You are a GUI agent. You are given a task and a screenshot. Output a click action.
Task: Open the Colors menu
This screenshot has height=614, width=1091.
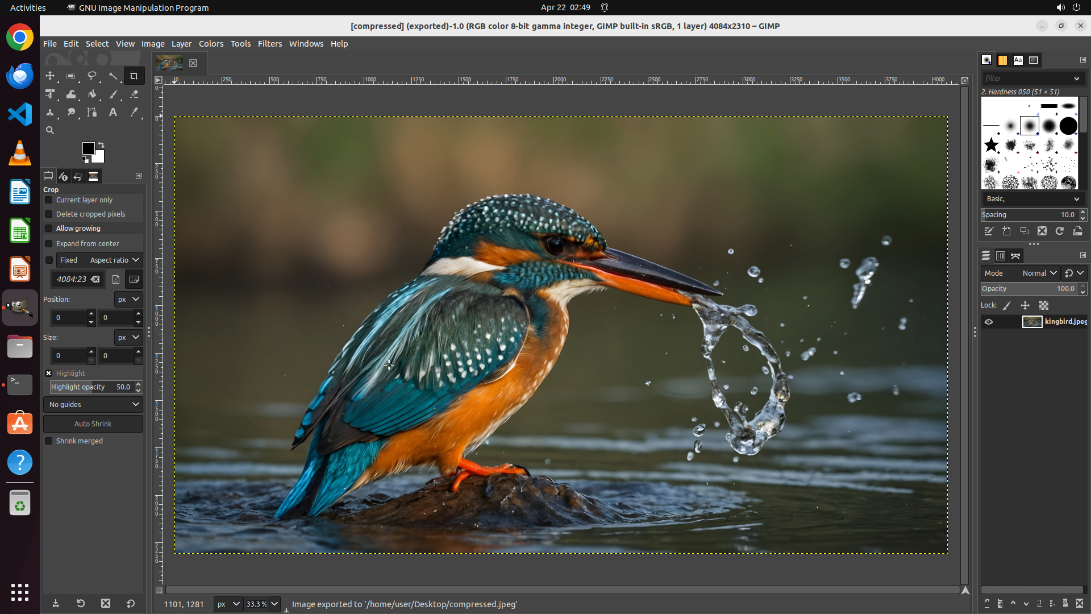tap(211, 44)
